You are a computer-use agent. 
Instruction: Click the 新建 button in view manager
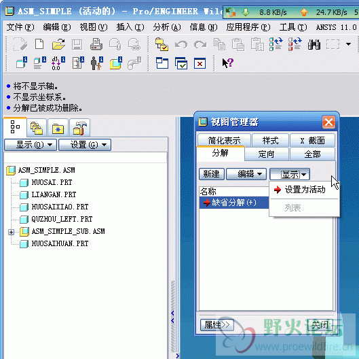click(211, 174)
